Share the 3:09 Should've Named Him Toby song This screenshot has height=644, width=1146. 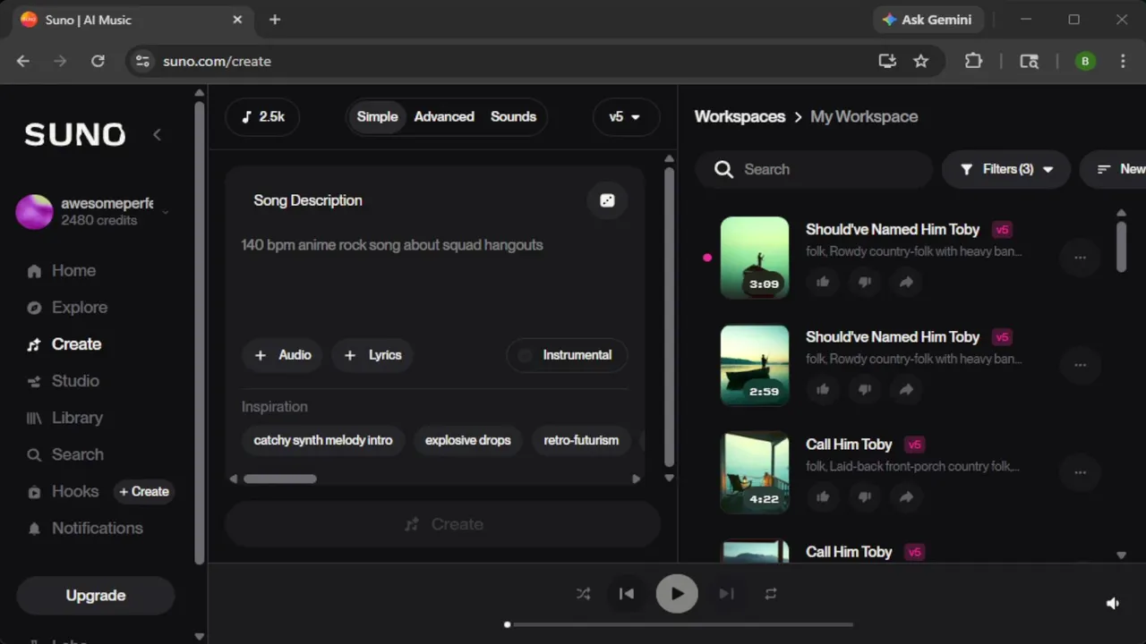point(906,282)
